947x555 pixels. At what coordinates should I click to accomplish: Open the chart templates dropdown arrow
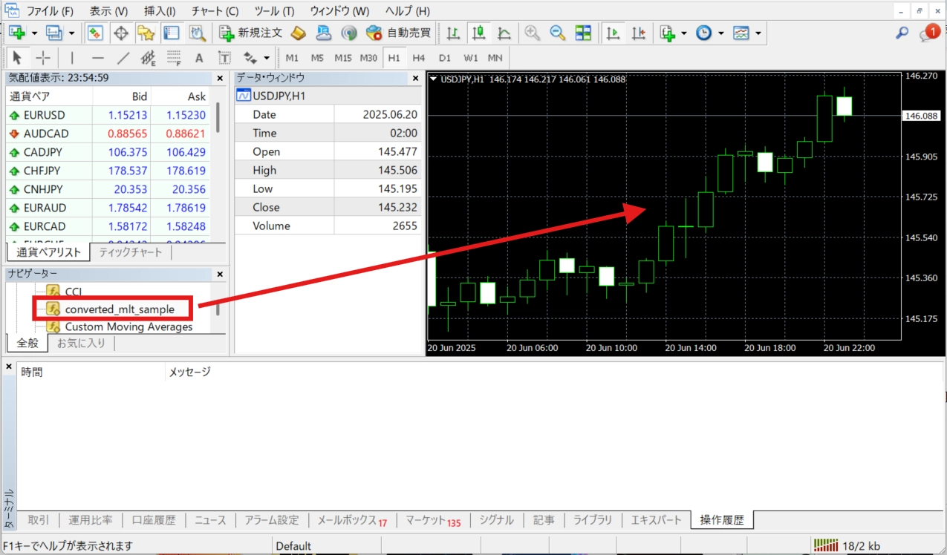click(x=758, y=33)
